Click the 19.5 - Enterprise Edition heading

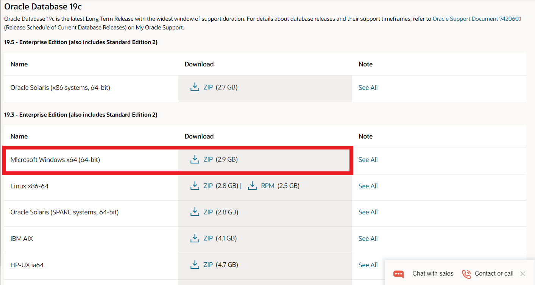(81, 42)
